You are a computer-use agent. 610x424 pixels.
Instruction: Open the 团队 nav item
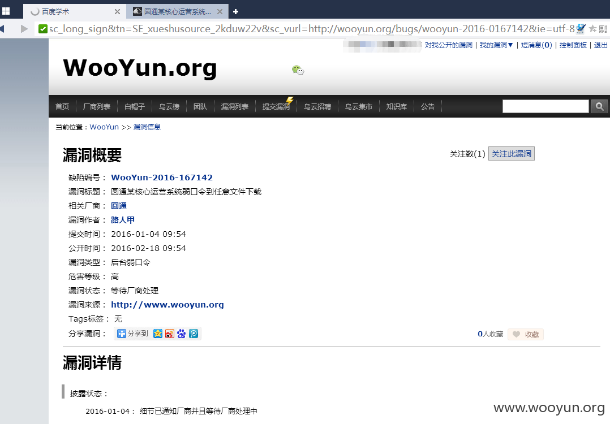tap(200, 106)
